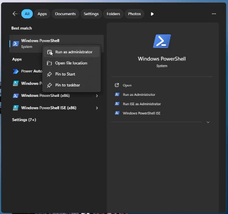
Task: Switch to the Apps filter tab
Action: [42, 14]
